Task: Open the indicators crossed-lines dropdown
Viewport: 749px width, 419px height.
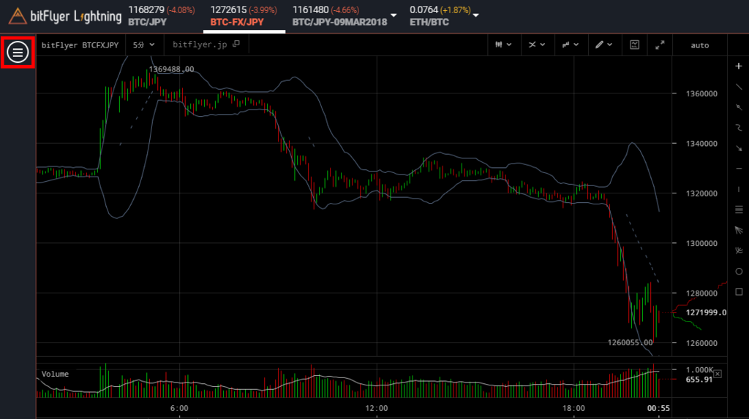Action: click(536, 45)
